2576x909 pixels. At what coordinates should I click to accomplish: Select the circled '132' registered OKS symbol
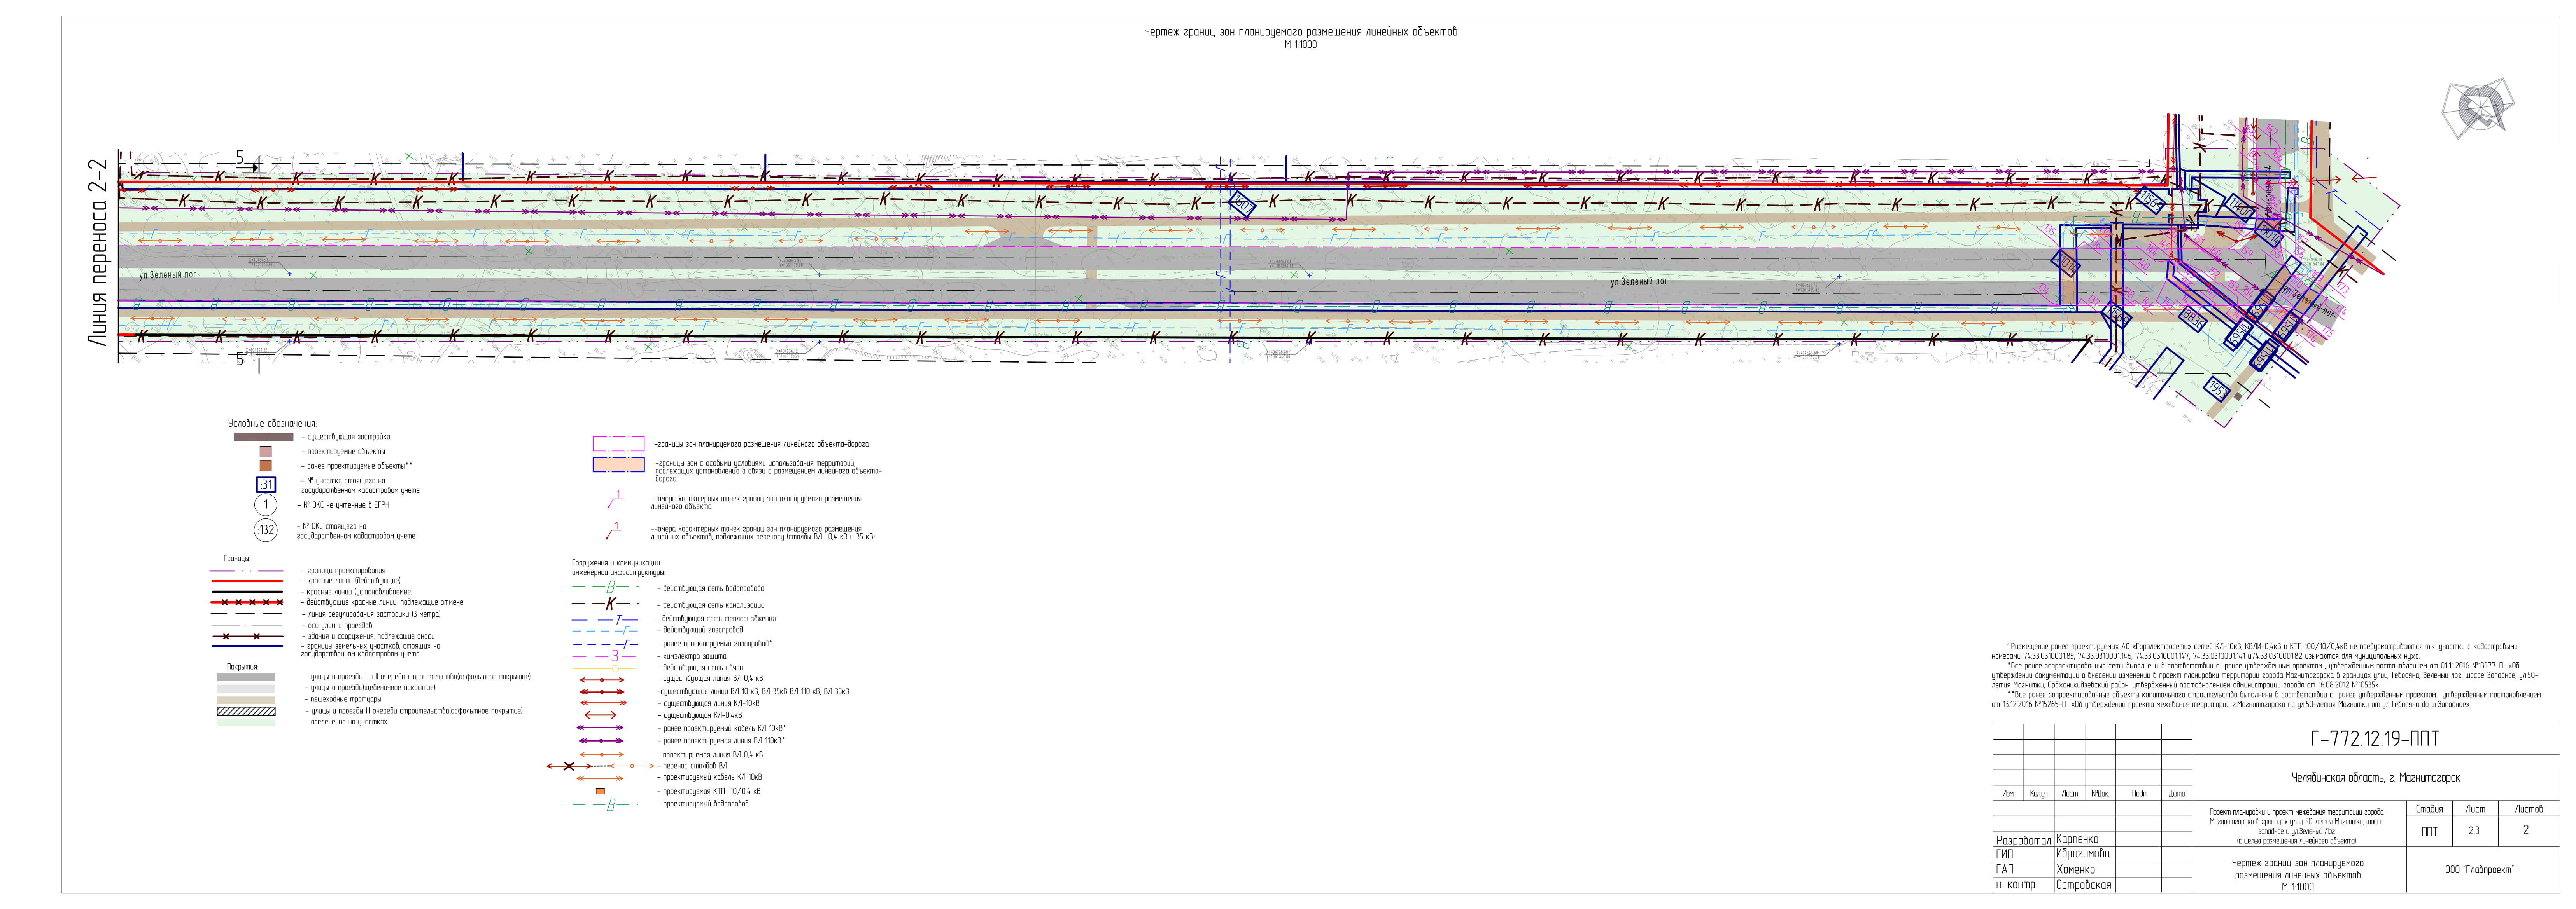coord(266,530)
